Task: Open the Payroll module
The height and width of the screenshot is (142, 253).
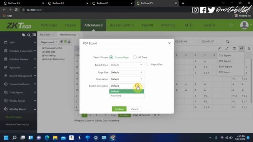Action: click(x=147, y=25)
